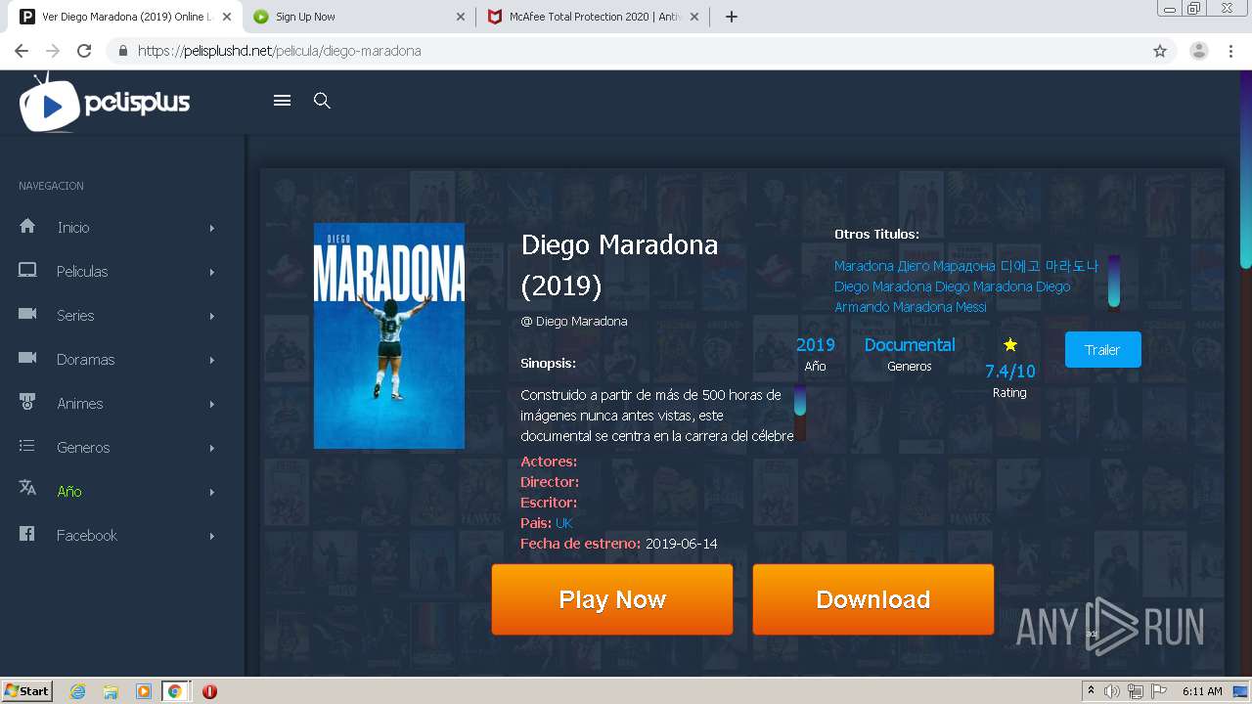Close the McAfee Total Protection tab
The width and height of the screenshot is (1252, 704).
(x=695, y=17)
